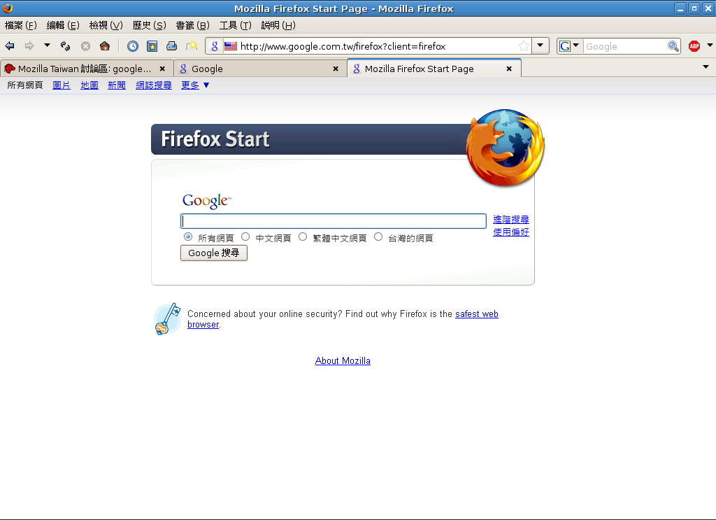The image size is (716, 520).
Task: Open a new tab with toolbar icon
Action: click(192, 45)
